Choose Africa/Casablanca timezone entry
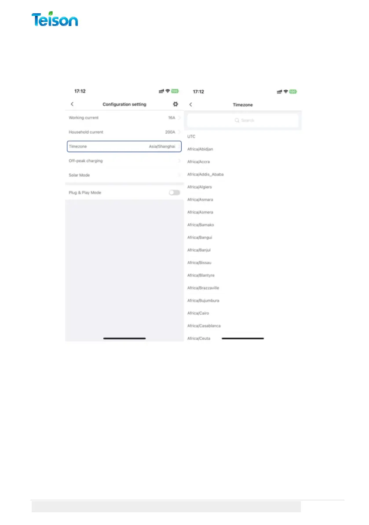The width and height of the screenshot is (369, 525). (x=204, y=326)
